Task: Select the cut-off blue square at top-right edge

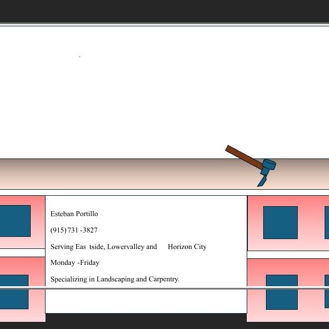Action: 326,222
